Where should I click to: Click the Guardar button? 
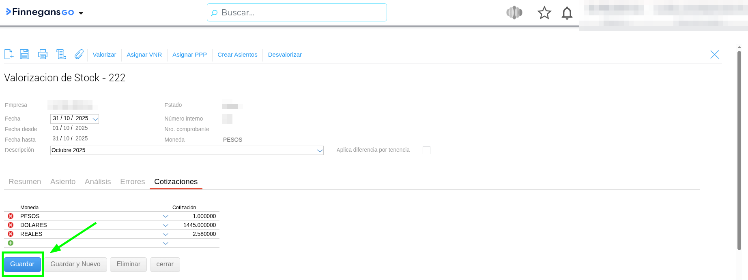tap(22, 264)
